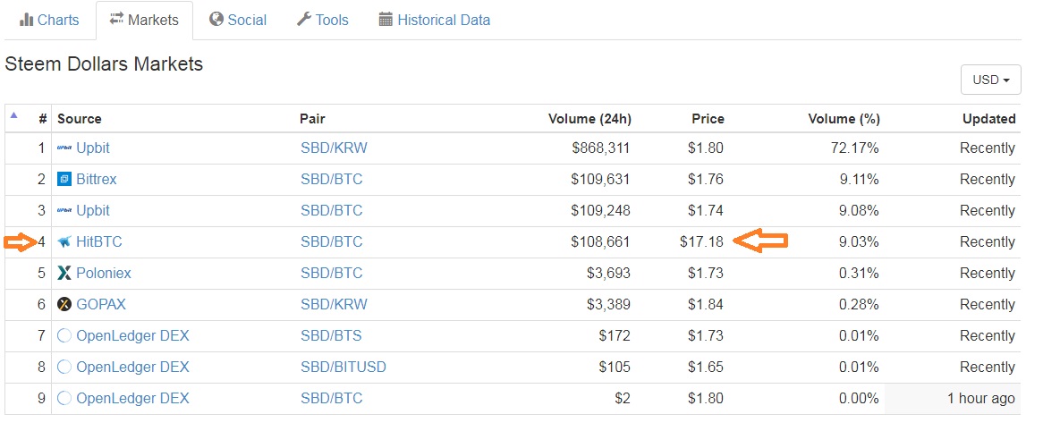Click the Bittrex logo icon
The width and height of the screenshot is (1043, 431).
(x=64, y=179)
